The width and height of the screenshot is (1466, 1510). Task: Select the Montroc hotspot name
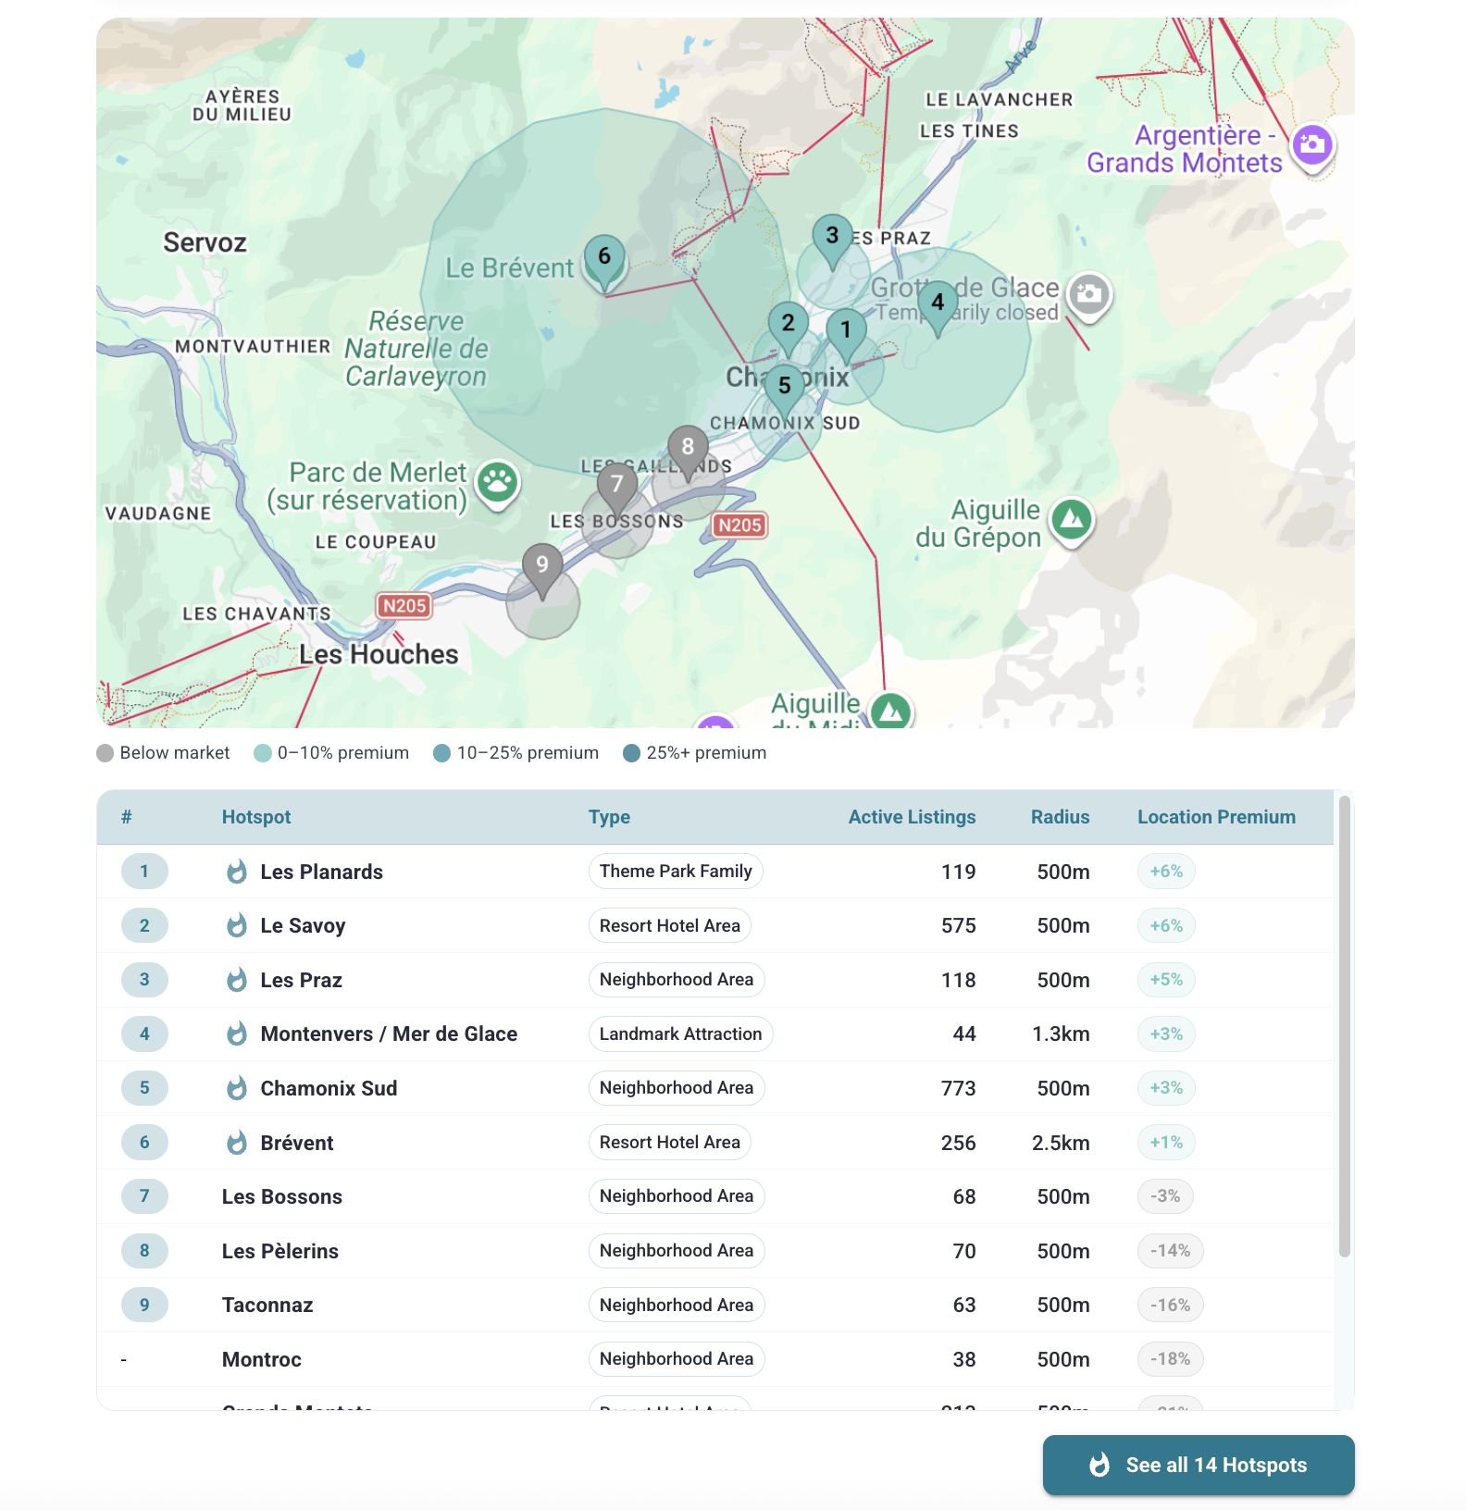pos(262,1359)
